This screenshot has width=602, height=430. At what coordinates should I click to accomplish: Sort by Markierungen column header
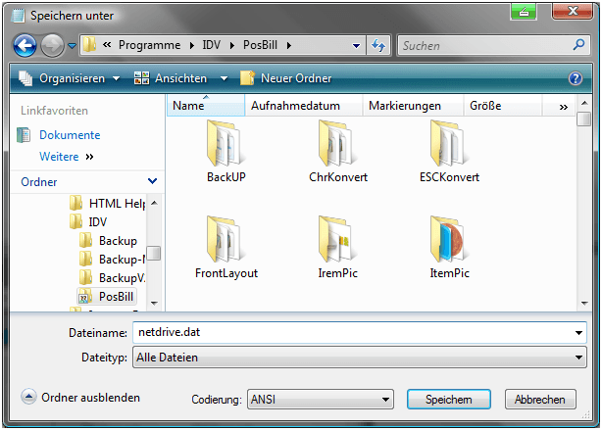(413, 106)
